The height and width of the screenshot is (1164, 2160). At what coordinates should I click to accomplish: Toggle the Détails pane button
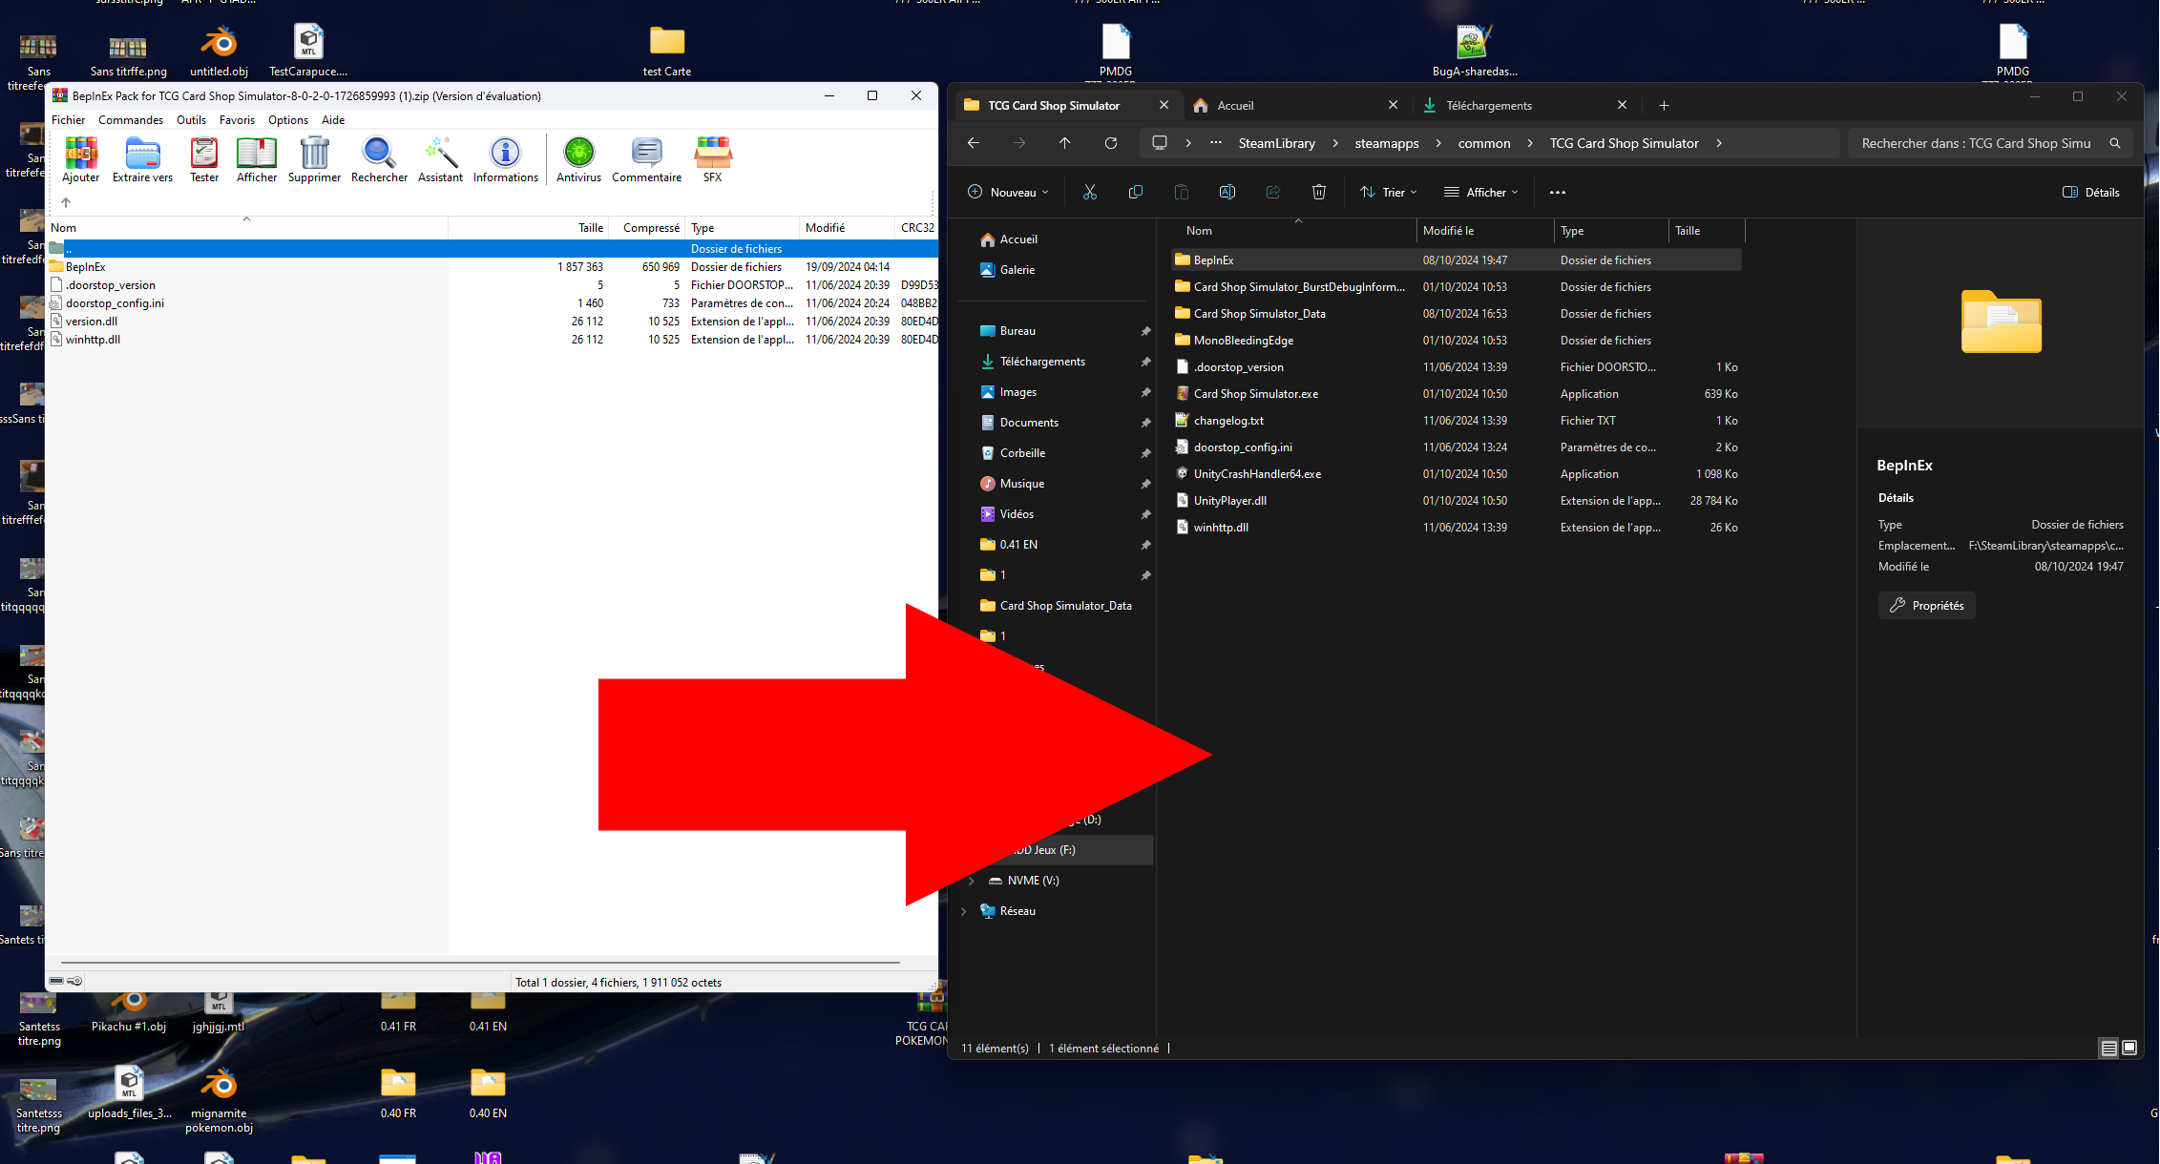click(2090, 192)
